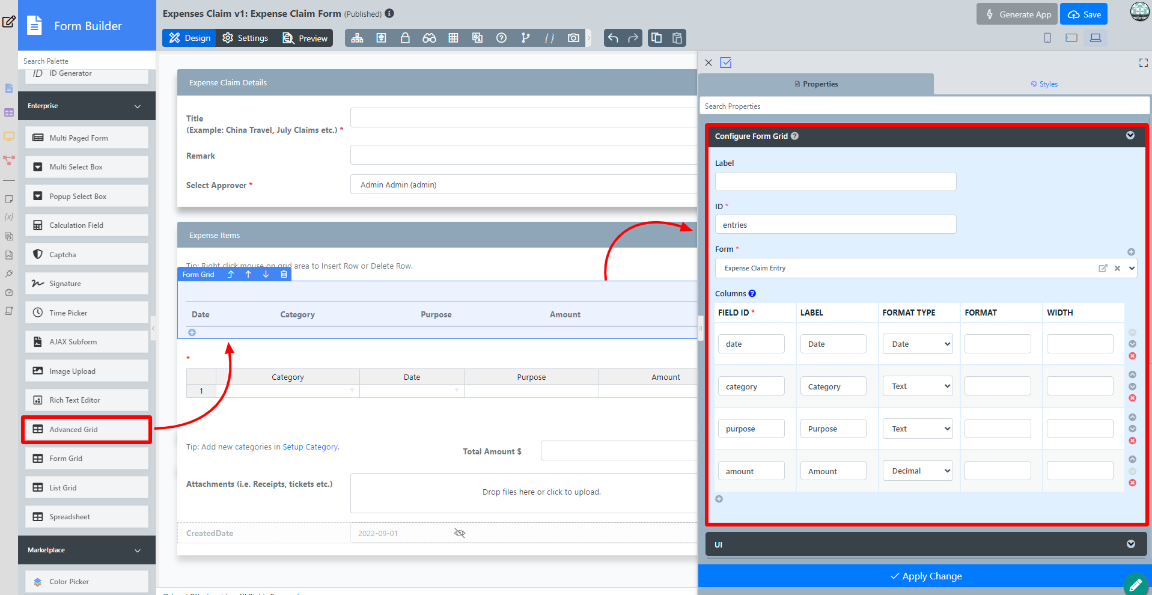Open the Preview tab

click(305, 38)
